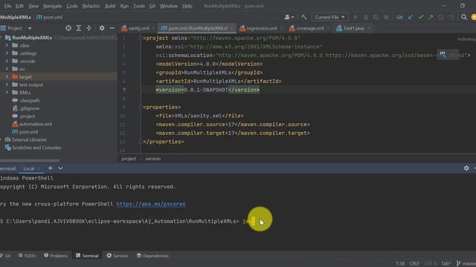The width and height of the screenshot is (476, 267).
Task: Click the Select Opened File target icon
Action: pyautogui.click(x=68, y=28)
